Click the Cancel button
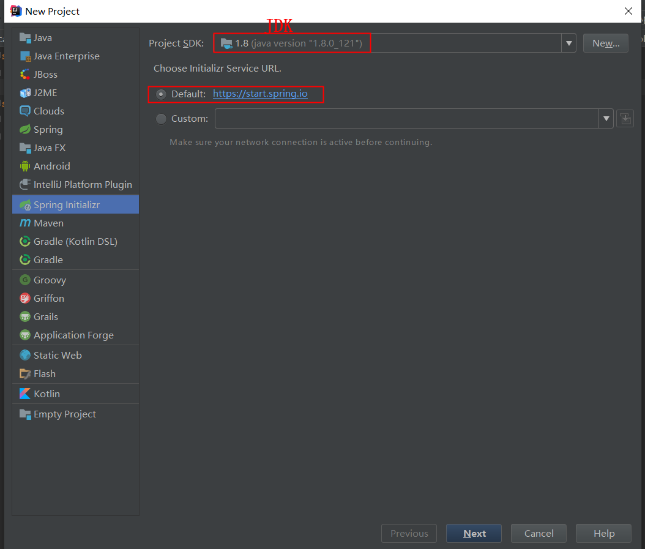The image size is (645, 549). (x=539, y=533)
